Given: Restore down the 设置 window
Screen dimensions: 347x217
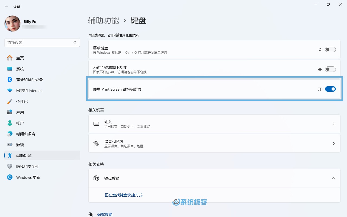Looking at the screenshot, I should pos(328,4).
